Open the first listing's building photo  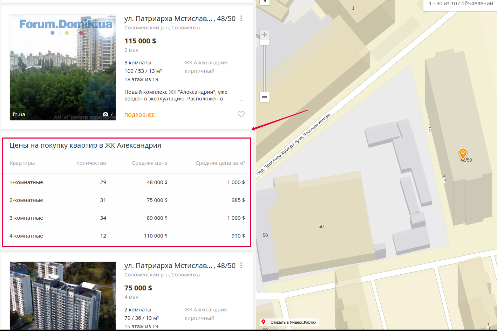pos(62,67)
